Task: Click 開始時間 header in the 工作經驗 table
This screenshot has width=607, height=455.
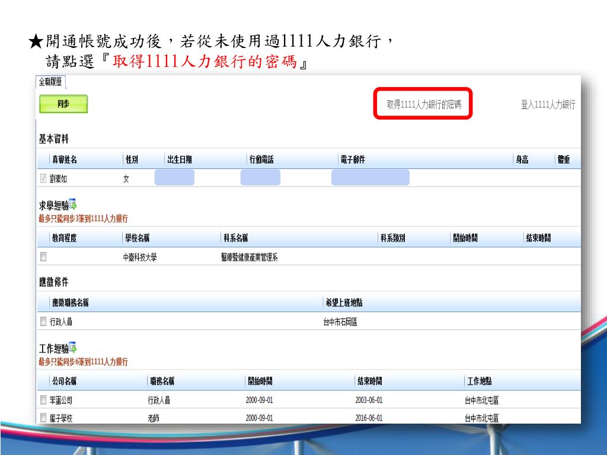Action: (260, 381)
